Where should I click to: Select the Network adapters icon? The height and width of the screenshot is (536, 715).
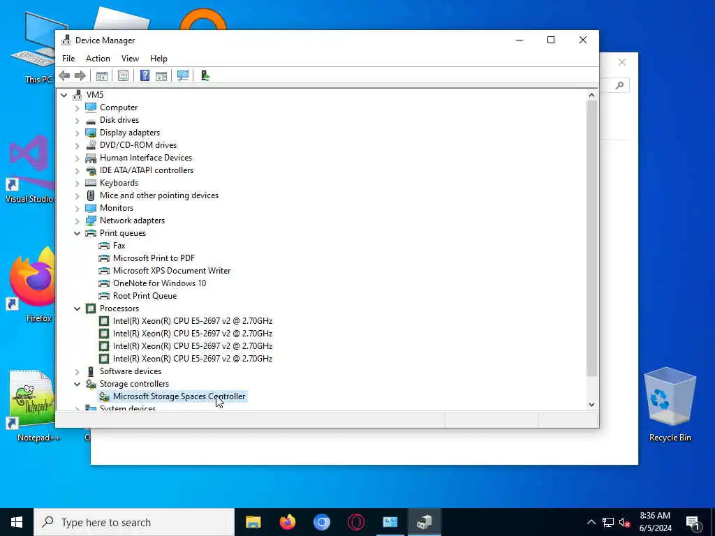pos(91,221)
